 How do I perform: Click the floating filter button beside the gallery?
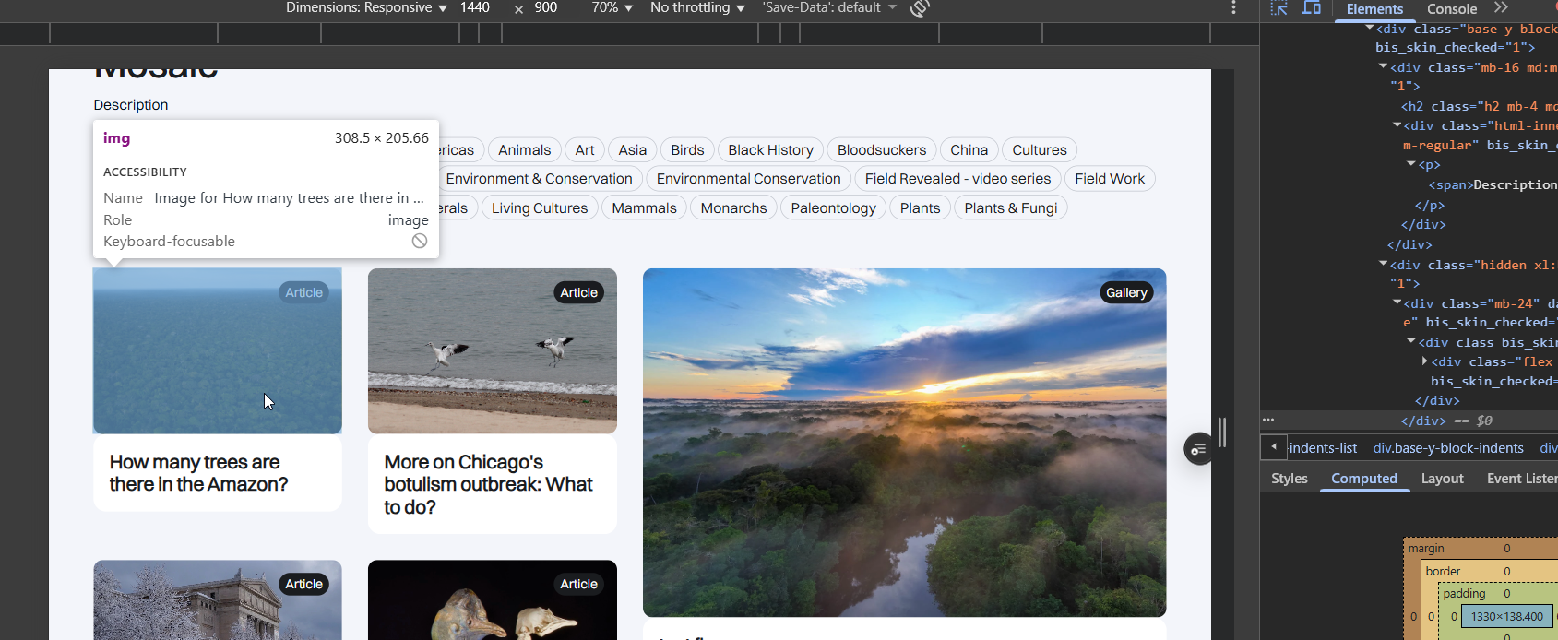pos(1198,449)
